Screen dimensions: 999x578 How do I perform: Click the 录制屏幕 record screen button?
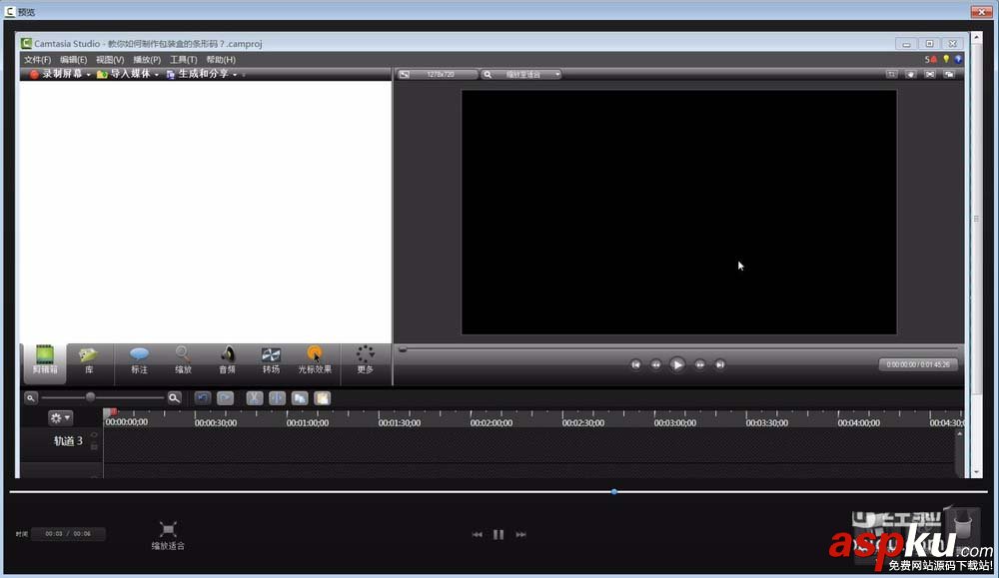[56, 74]
